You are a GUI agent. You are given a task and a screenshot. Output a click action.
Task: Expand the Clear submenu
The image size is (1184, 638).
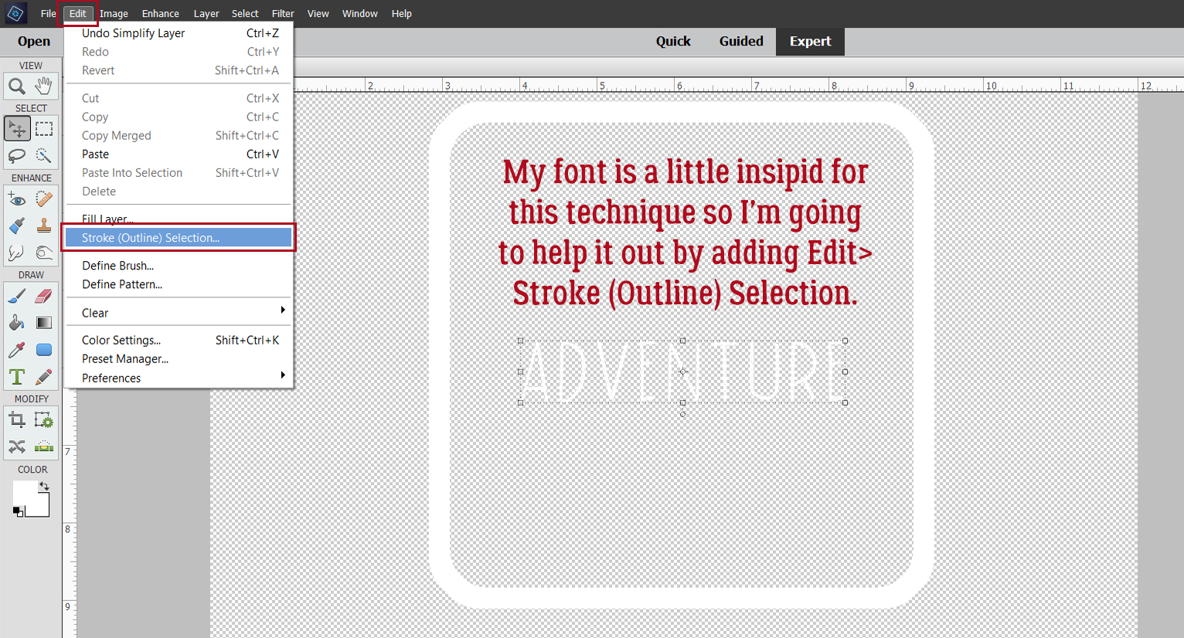coord(179,313)
